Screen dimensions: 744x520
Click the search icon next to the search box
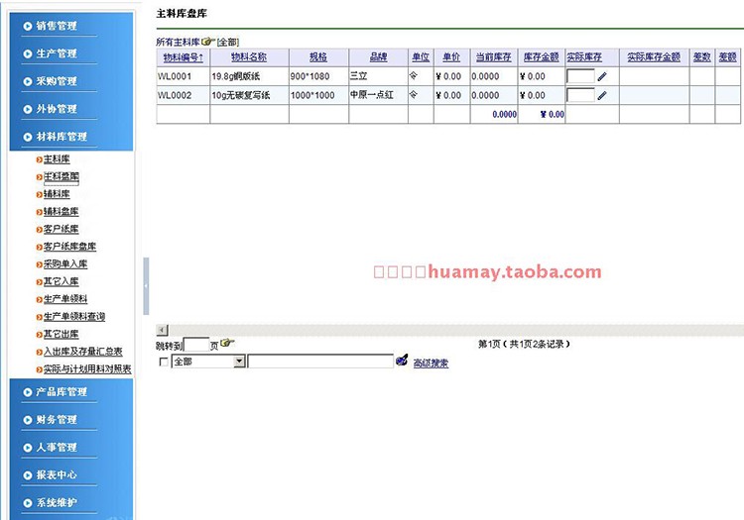coord(402,360)
